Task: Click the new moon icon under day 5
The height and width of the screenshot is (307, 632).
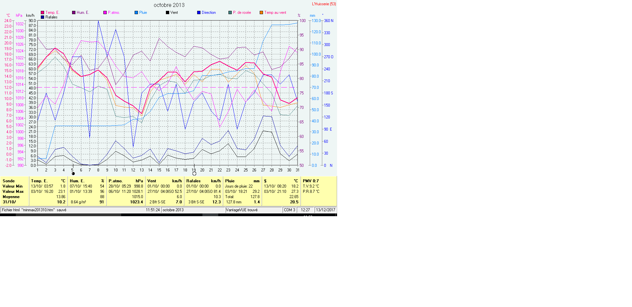Action: [73, 173]
